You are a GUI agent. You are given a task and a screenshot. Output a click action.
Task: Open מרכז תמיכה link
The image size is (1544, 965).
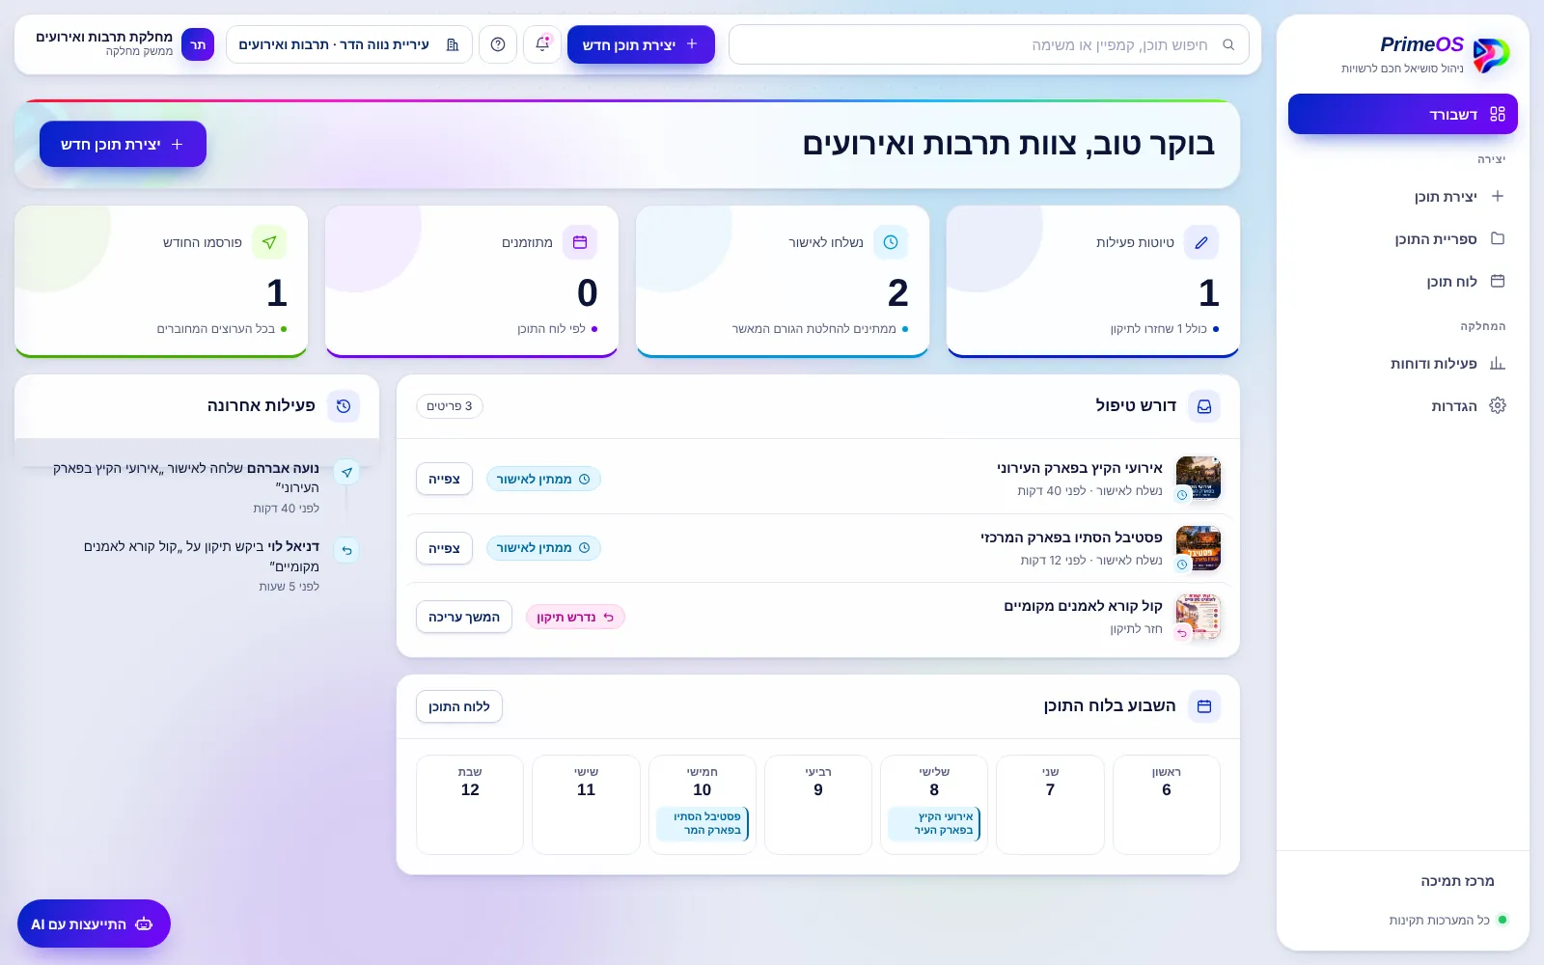[1457, 880]
